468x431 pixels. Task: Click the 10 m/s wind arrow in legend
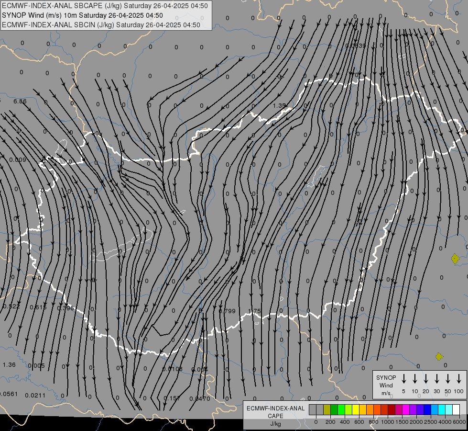click(414, 378)
